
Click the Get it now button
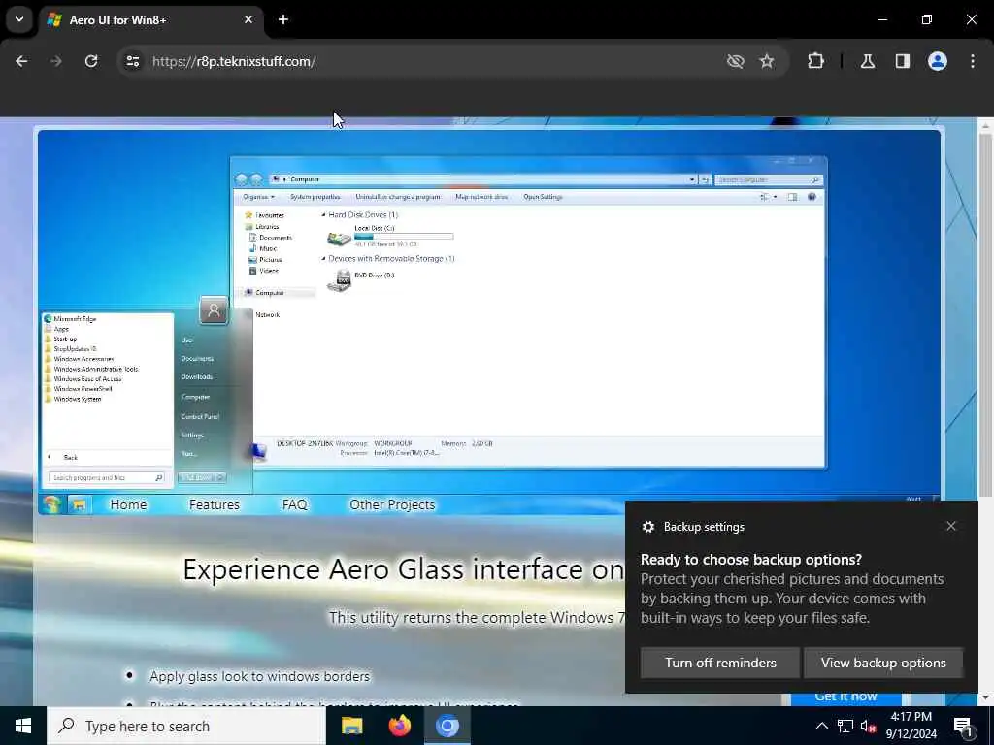pyautogui.click(x=845, y=697)
